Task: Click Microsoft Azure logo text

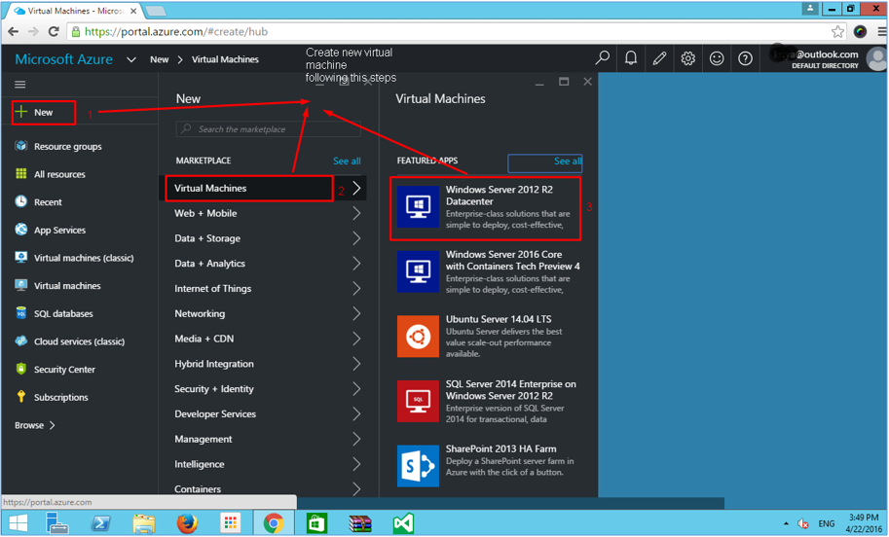Action: point(63,59)
